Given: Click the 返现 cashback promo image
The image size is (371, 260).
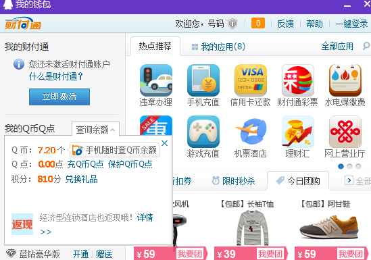Looking at the screenshot, I should click(22, 224).
